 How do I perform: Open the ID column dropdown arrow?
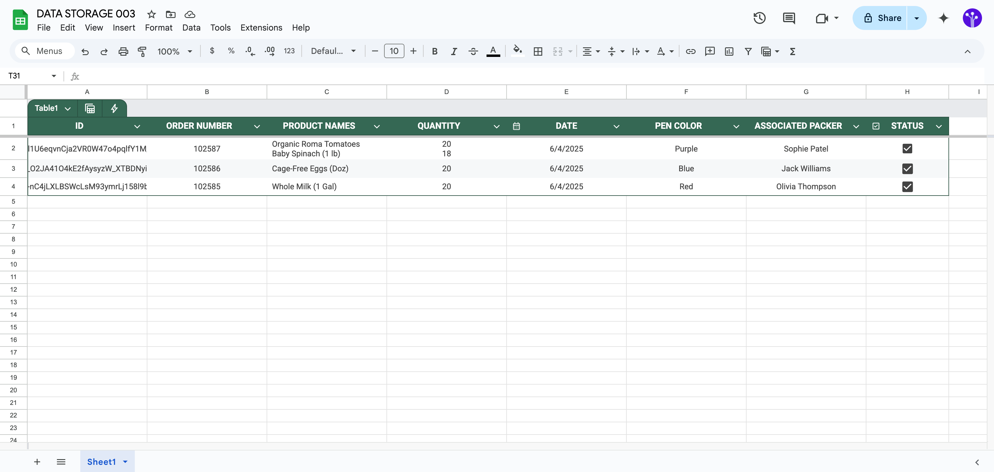coord(137,126)
